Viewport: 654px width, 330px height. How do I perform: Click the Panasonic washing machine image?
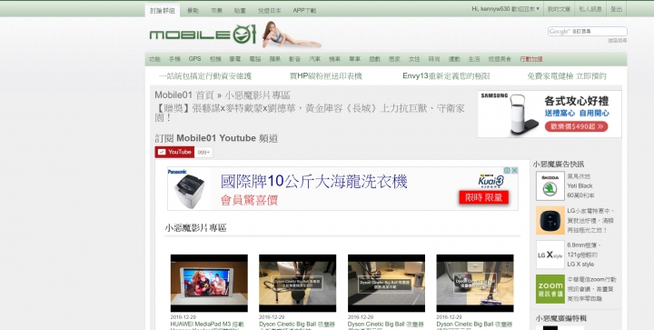pyautogui.click(x=190, y=191)
